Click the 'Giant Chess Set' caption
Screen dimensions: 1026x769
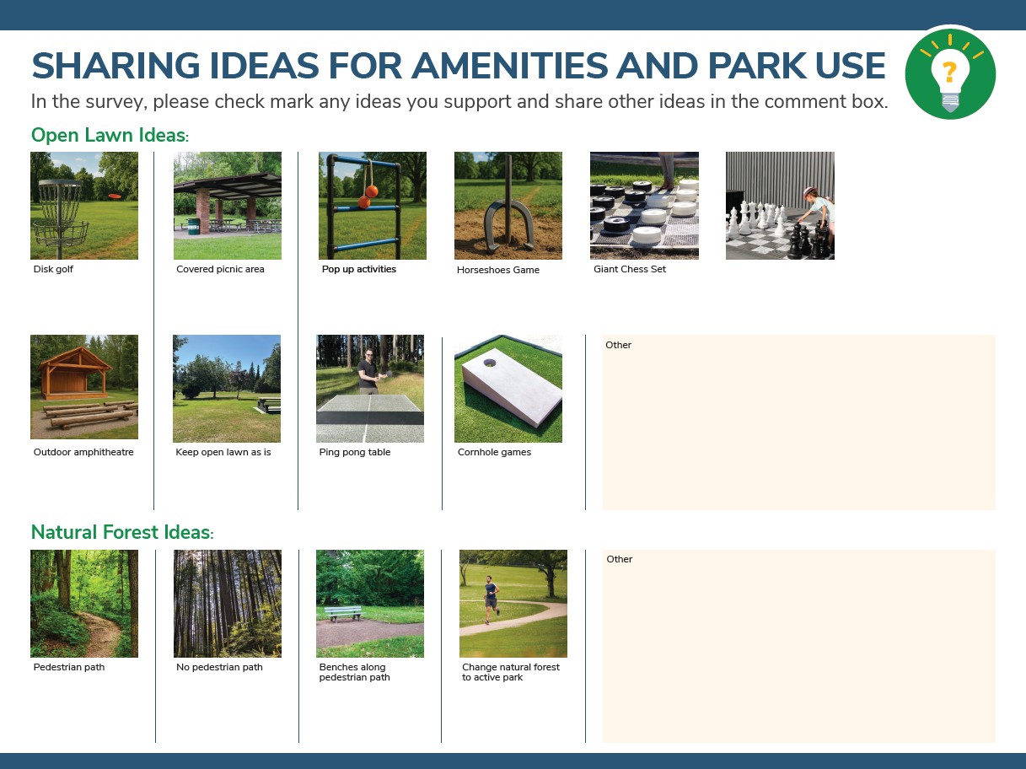click(630, 270)
